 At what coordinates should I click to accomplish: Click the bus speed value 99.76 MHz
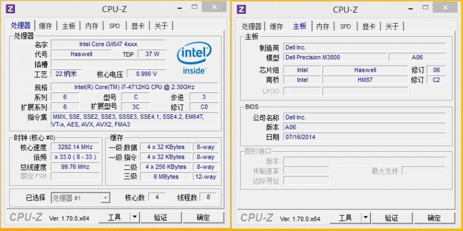click(x=75, y=167)
